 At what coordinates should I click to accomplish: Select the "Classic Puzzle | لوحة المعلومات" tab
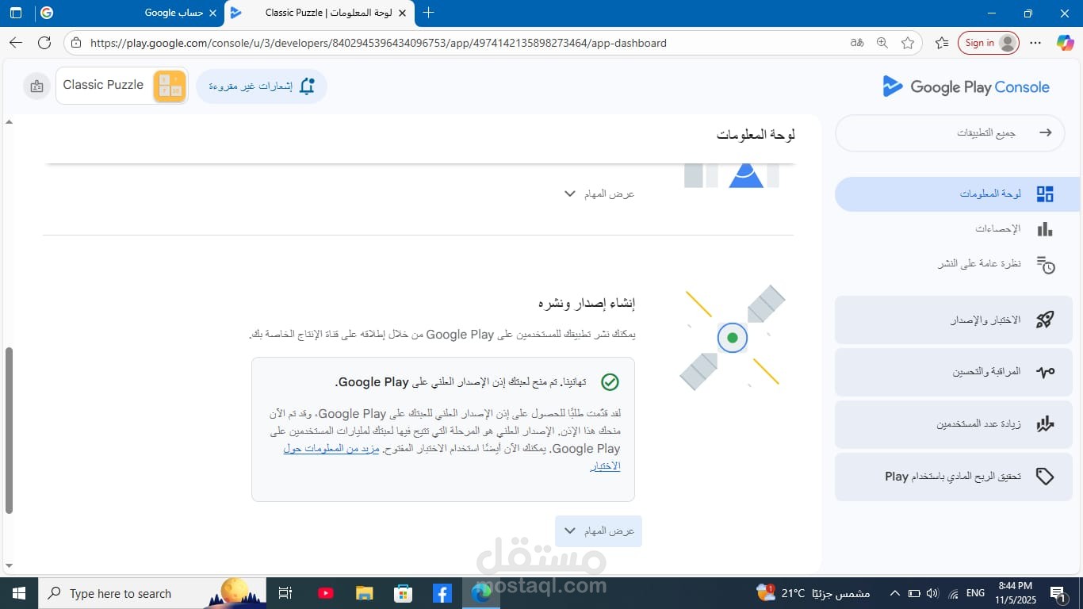[x=320, y=13]
